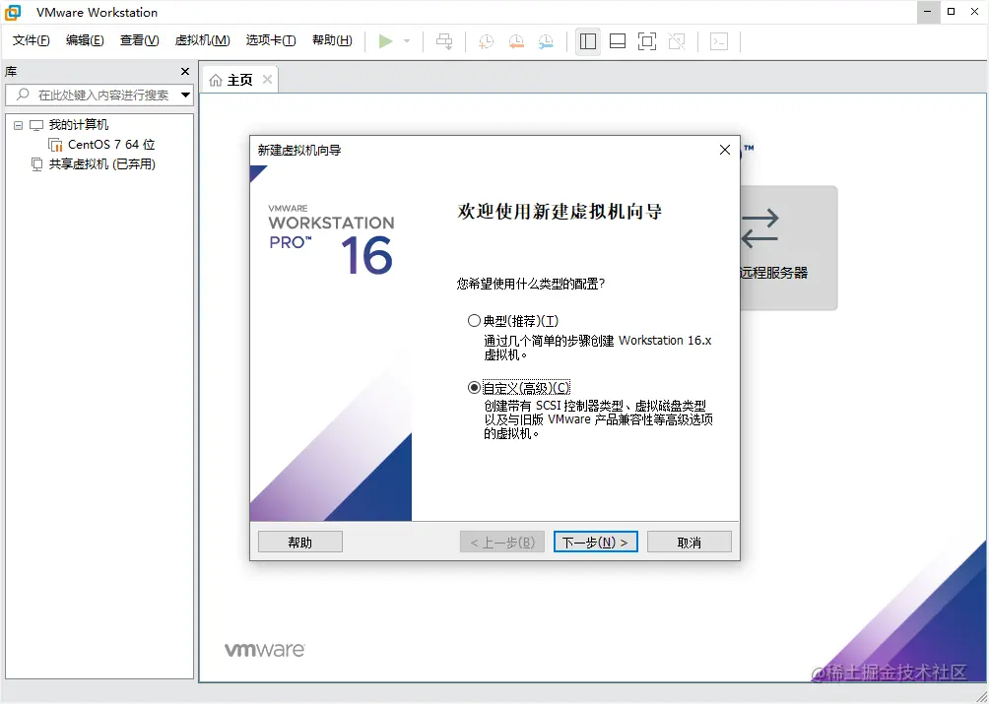This screenshot has width=989, height=704.
Task: Close the 新建虚拟机向导 dialog
Action: click(725, 150)
